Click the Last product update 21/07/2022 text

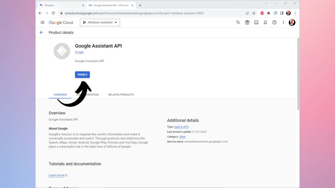tap(187, 132)
